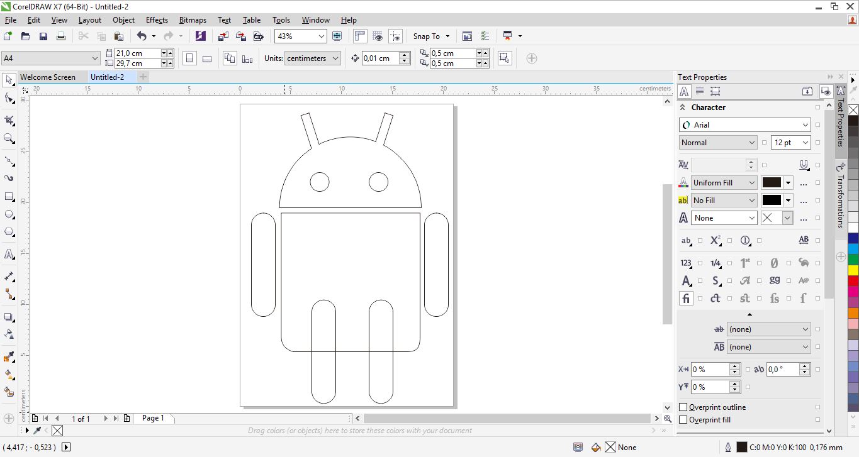Select the Ellipse tool
859x457 pixels.
pos(9,214)
